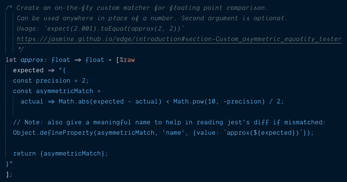This screenshot has height=182, width=347.
Task: Click the first "float" type annotation
Action: point(61,60)
